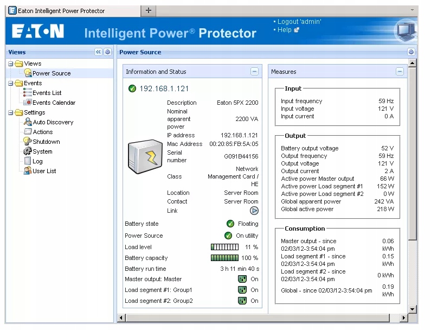Viewport: 431px width, 330px height.
Task: Click the Battery output voltage 52 V value
Action: pos(387,148)
